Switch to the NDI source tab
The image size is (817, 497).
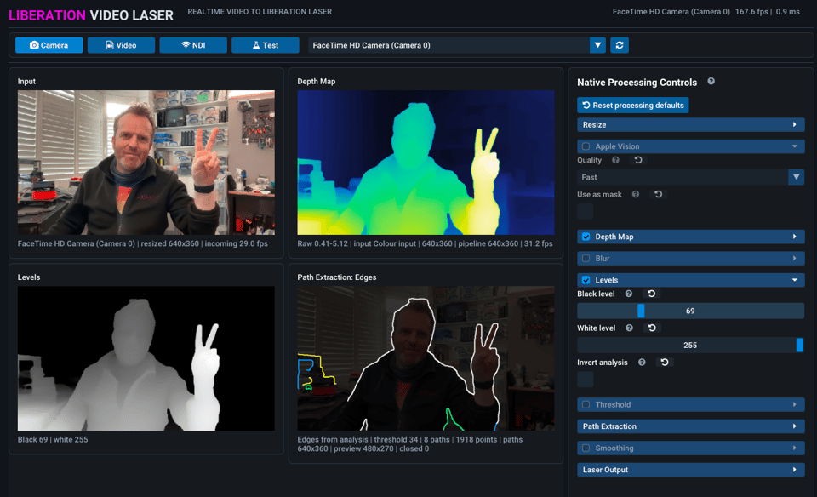[193, 45]
